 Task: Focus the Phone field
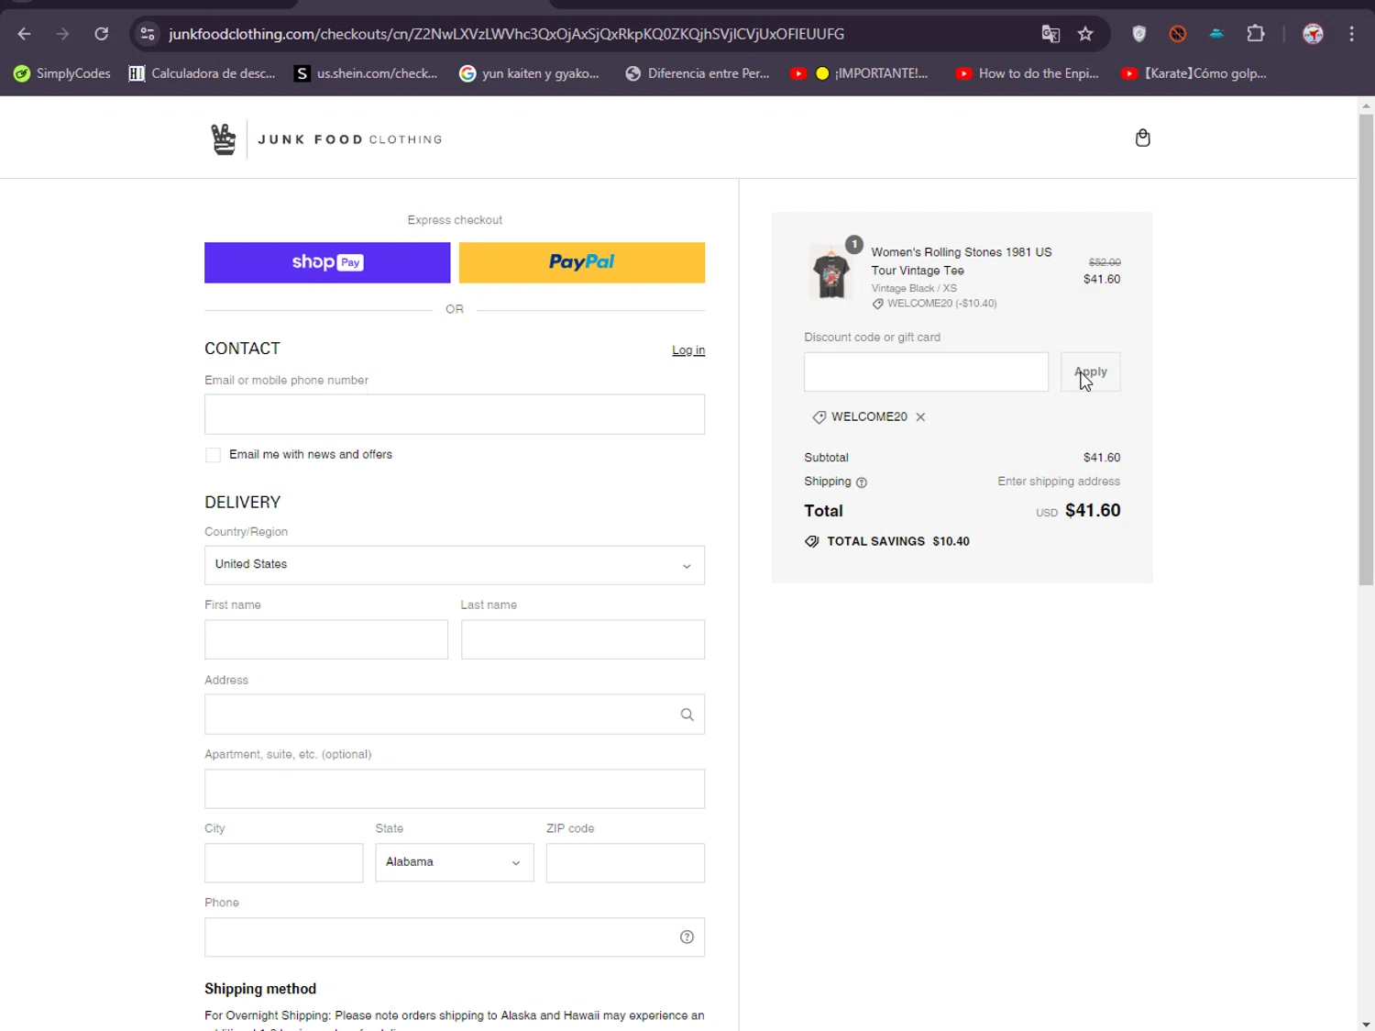tap(455, 937)
